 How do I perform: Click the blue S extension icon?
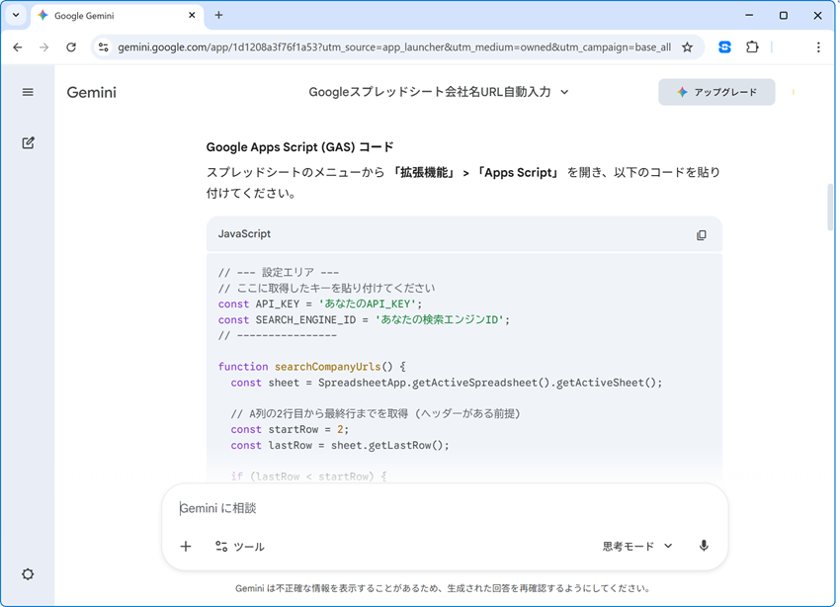click(723, 45)
